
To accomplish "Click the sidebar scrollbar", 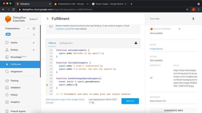I will tap(40, 51).
